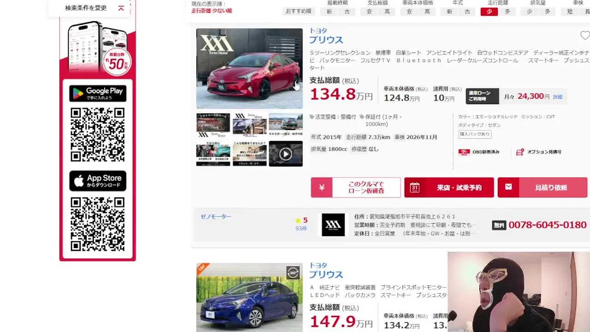This screenshot has height=332, width=590.
Task: Open プリウス title of the 147.9万円 listing
Action: [326, 275]
